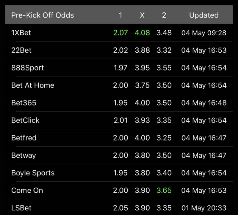The height and width of the screenshot is (215, 238).
Task: Choose Bet365 draw odds 4.00
Action: (142, 103)
